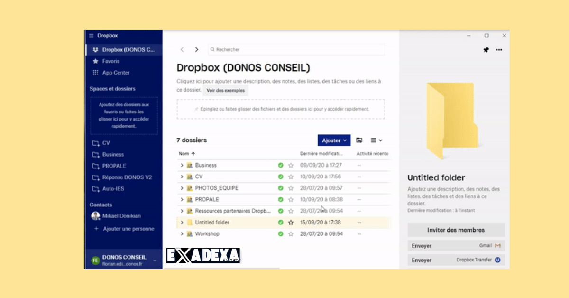The width and height of the screenshot is (569, 298).
Task: Click the Inviter des membres button
Action: click(456, 230)
